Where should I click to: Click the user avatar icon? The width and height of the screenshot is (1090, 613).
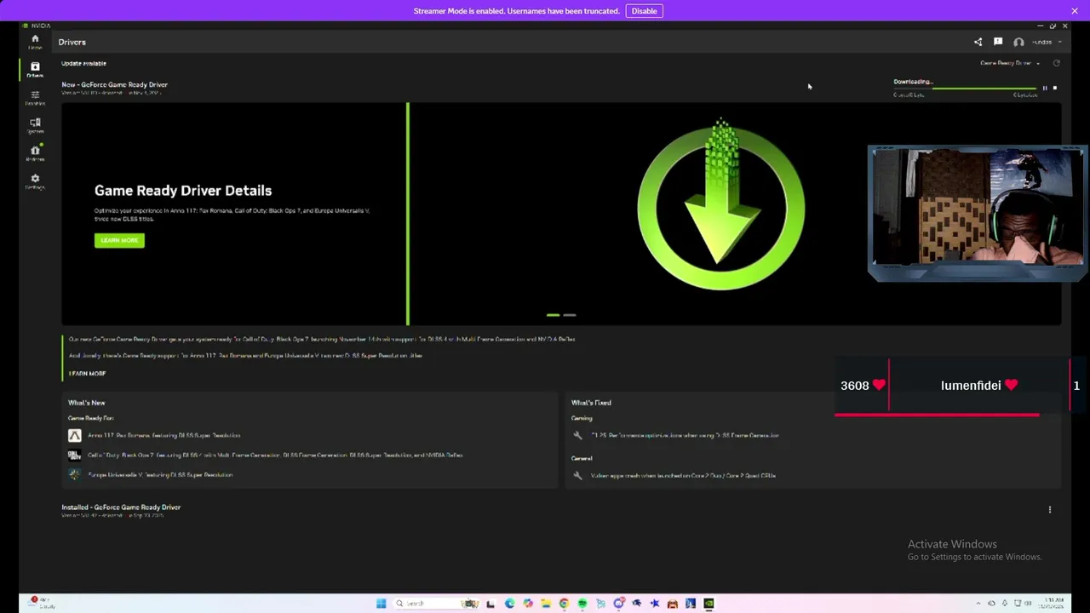(1018, 42)
